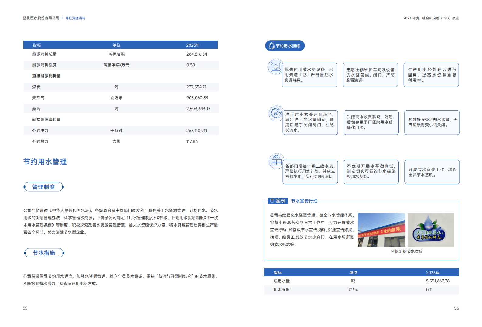
Task: Select the value 903,060.89
Action: pyautogui.click(x=197, y=98)
